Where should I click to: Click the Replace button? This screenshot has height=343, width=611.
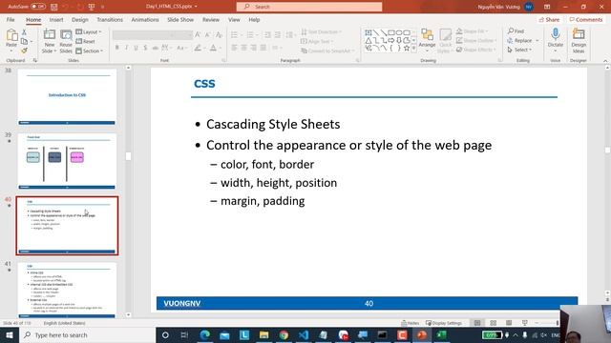tap(519, 40)
